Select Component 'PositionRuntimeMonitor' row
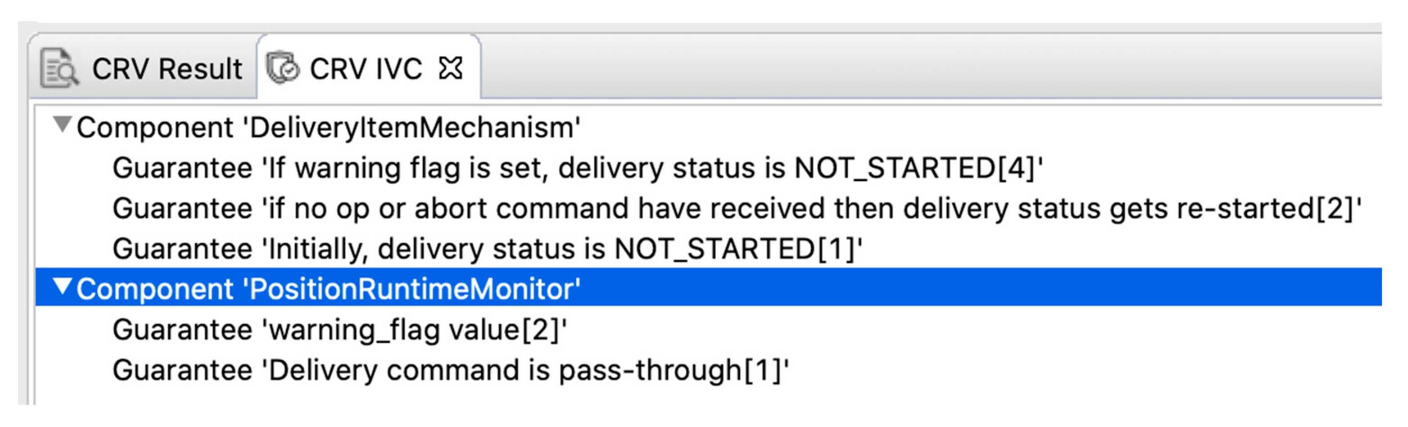 328,288
